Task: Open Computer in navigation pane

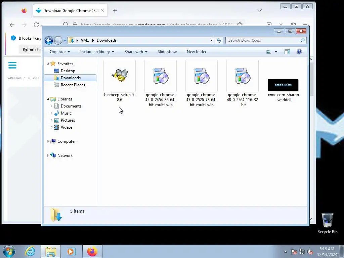Action: (x=67, y=141)
